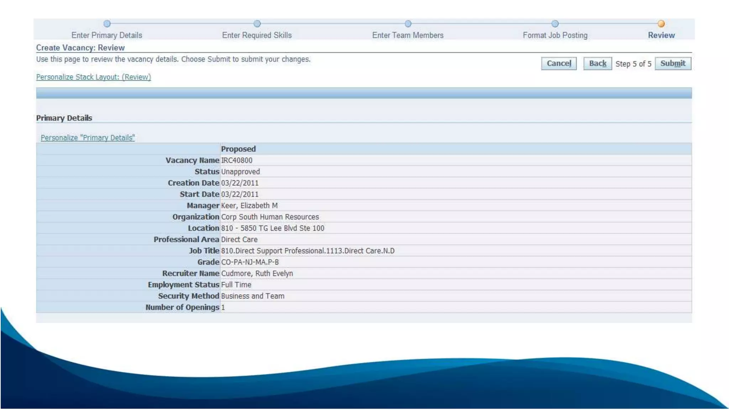Click the Enter Team Members step circle
The width and height of the screenshot is (729, 410).
(408, 24)
